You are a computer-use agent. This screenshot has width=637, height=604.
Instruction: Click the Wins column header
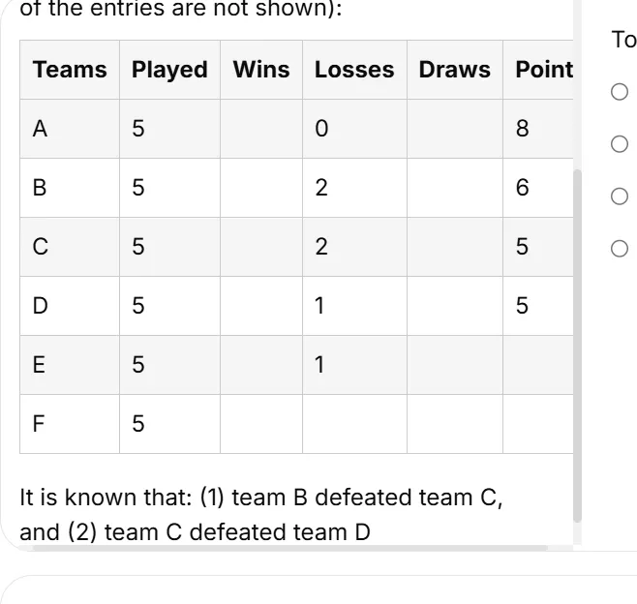[x=261, y=70]
